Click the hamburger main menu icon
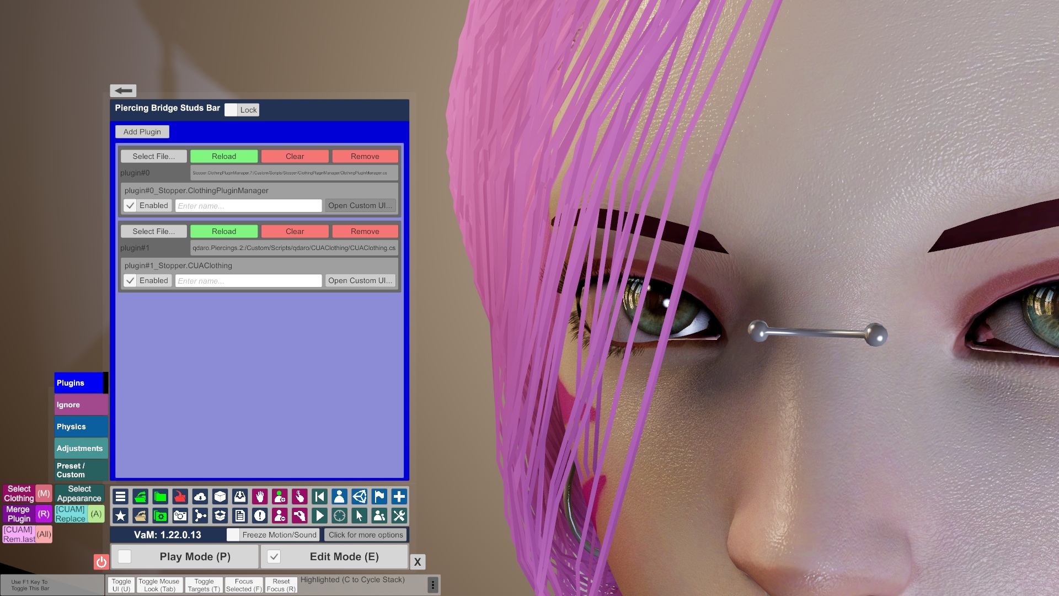1059x596 pixels. coord(120,497)
